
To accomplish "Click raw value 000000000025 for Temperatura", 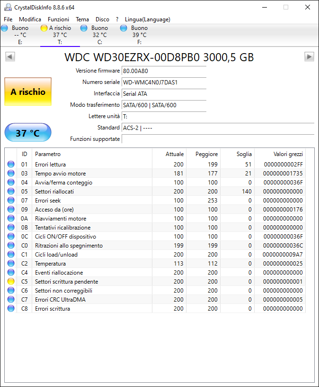I will coord(283,264).
